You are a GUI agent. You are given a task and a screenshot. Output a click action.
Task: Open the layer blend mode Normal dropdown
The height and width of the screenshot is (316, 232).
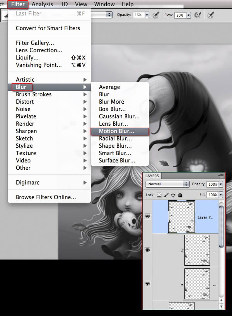tap(167, 184)
